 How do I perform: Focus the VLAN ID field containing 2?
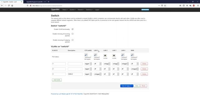click(x=59, y=69)
